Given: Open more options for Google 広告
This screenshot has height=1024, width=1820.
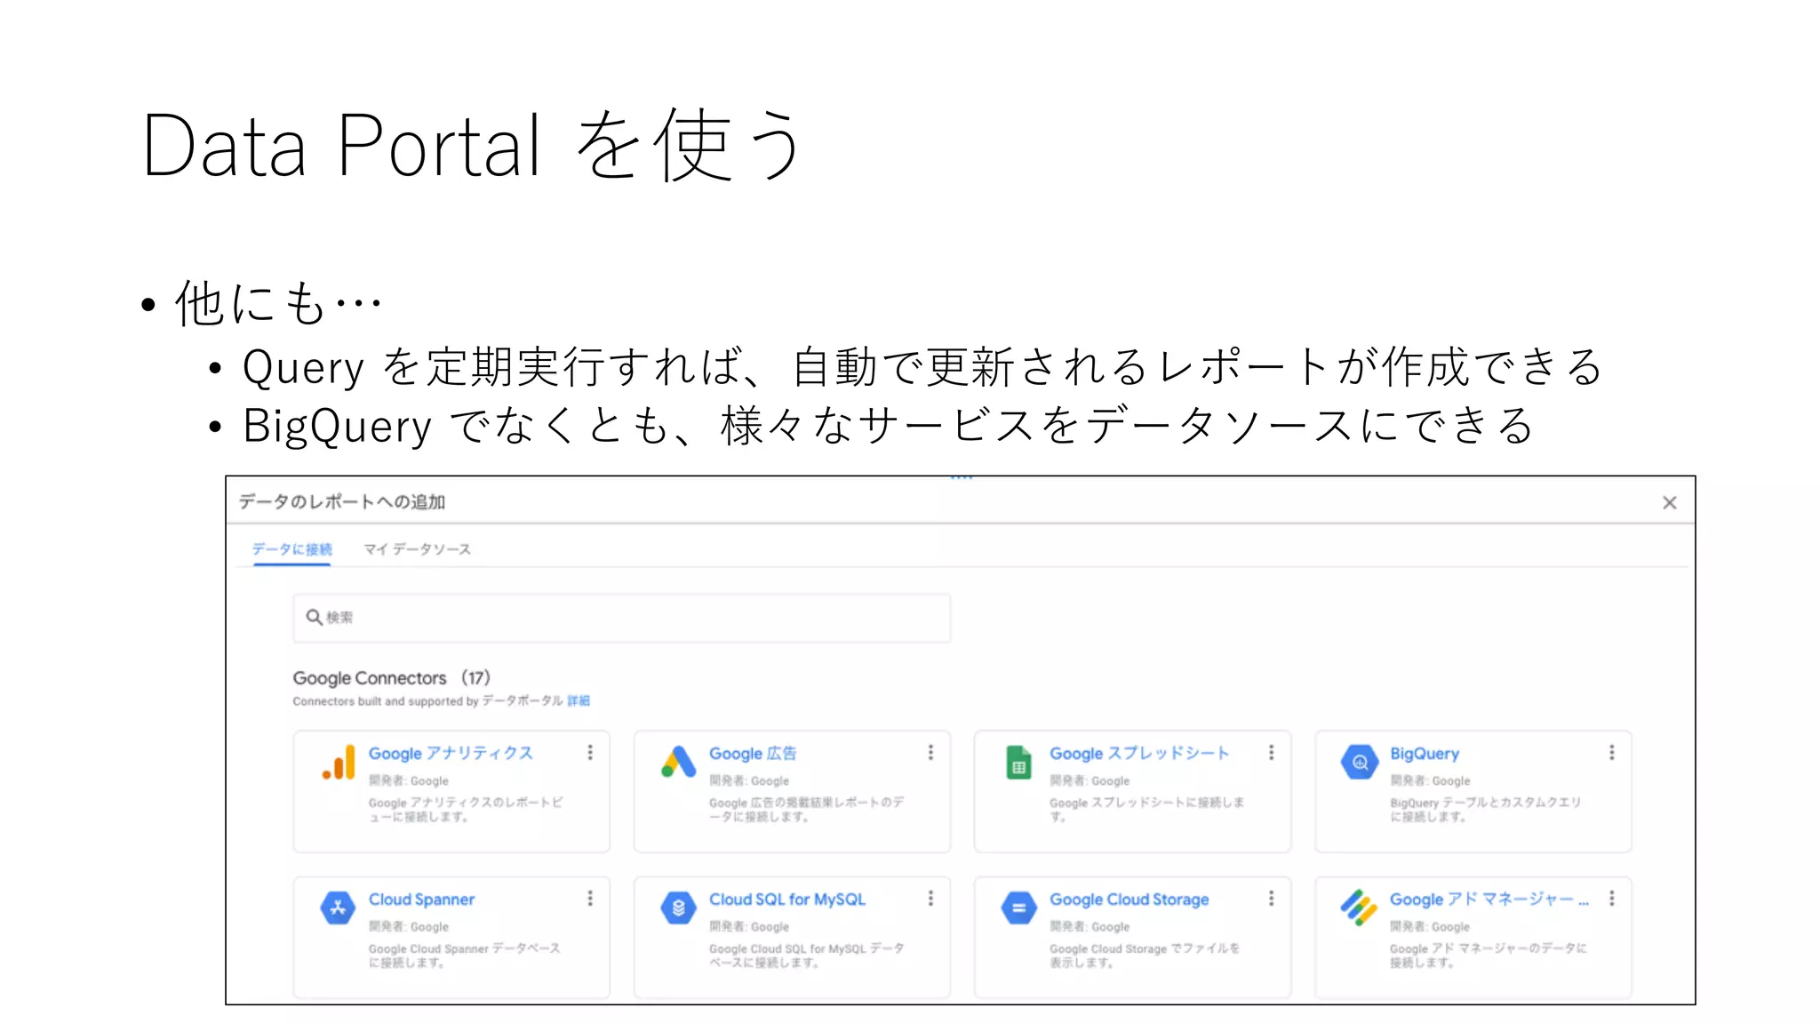Looking at the screenshot, I should [x=930, y=753].
